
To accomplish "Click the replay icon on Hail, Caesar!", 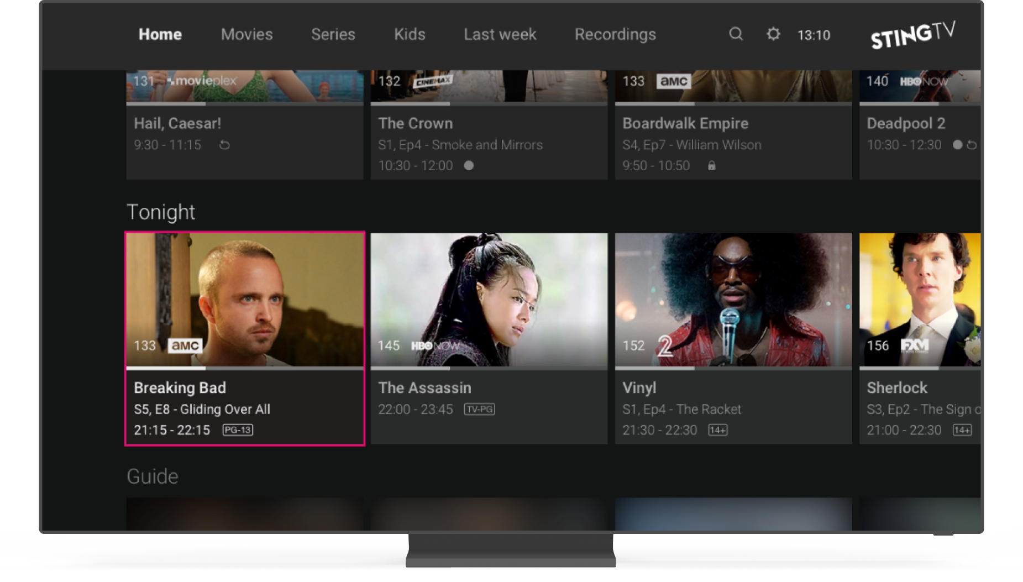I will pyautogui.click(x=224, y=145).
